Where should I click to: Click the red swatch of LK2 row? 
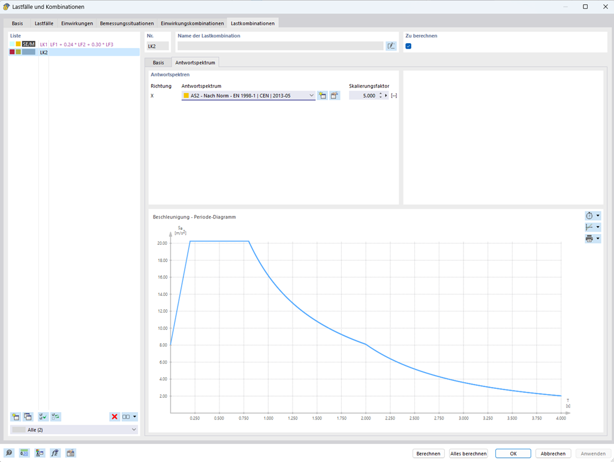(12, 52)
